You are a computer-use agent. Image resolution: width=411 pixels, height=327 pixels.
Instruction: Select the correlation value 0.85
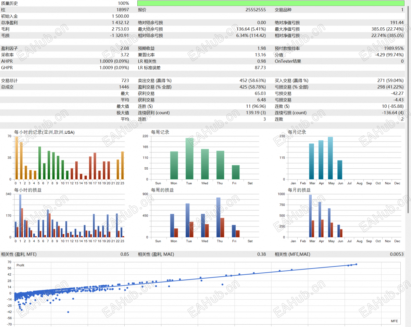pyautogui.click(x=125, y=254)
